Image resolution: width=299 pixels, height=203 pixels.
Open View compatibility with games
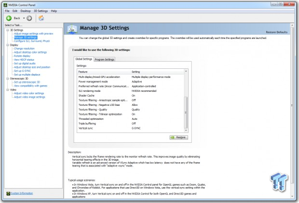coord(30,86)
